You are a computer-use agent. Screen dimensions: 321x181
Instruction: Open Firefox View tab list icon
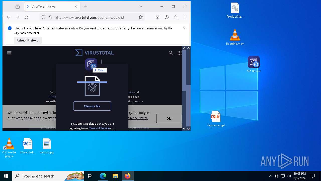pos(17,7)
